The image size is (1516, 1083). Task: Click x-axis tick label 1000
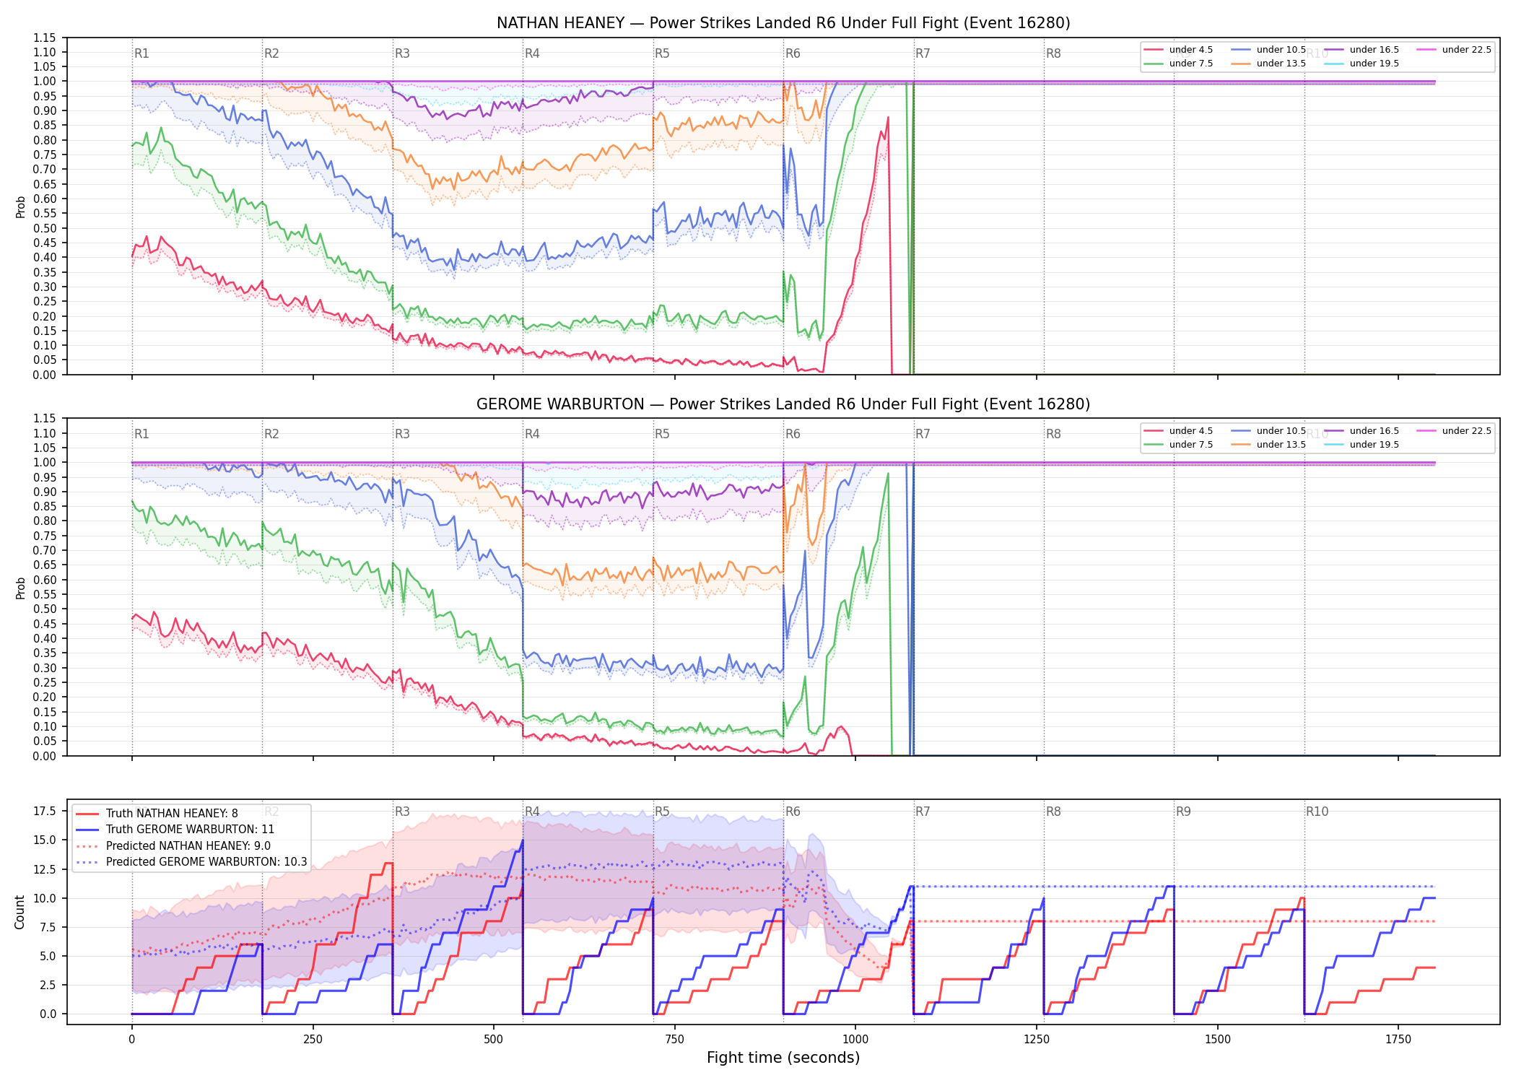pos(855,1040)
